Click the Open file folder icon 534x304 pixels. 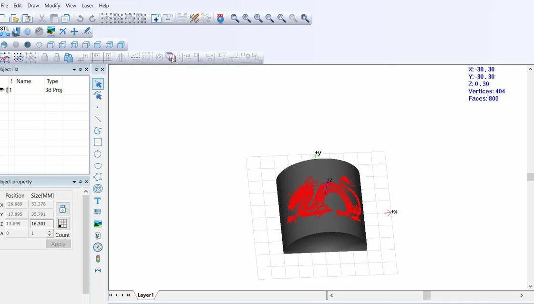pos(16,19)
